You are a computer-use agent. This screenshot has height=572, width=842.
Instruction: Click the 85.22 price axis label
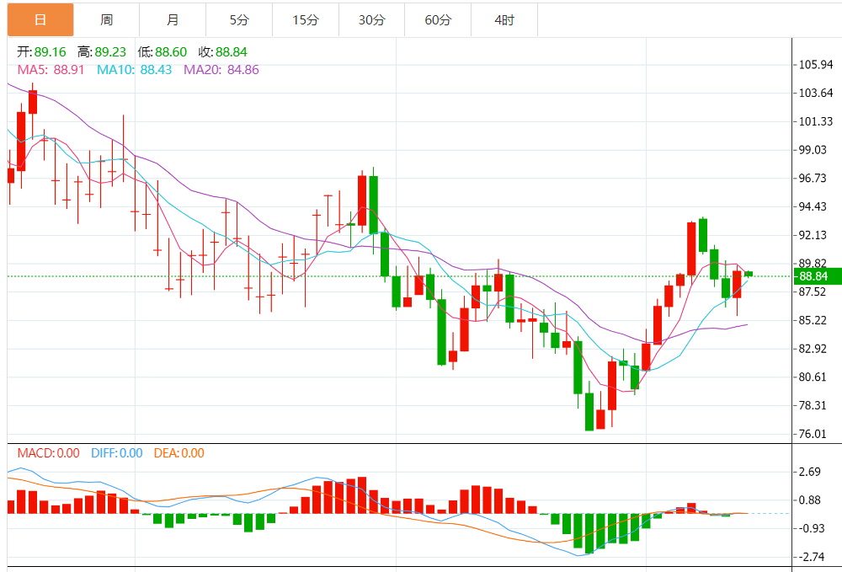click(813, 320)
